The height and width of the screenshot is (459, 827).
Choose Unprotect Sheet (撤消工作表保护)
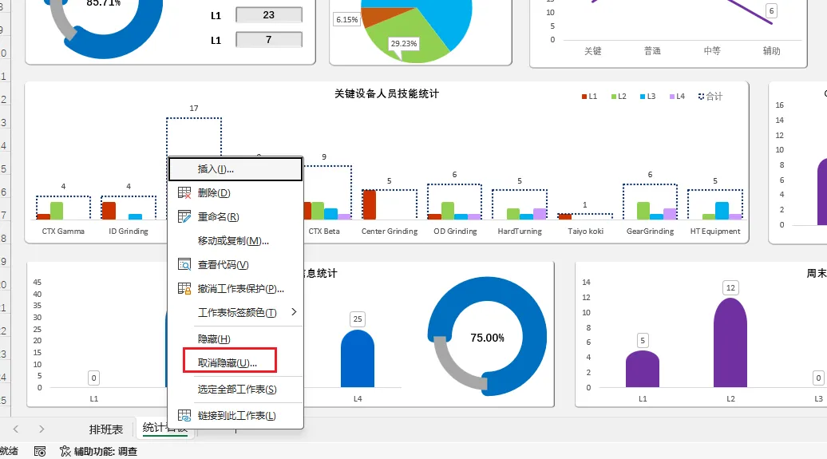coord(235,289)
